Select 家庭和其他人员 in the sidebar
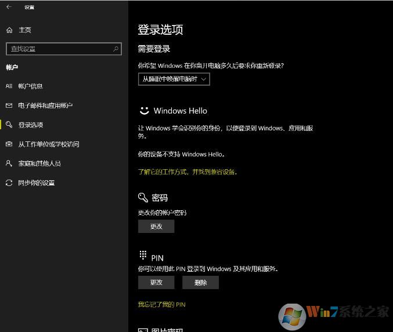This screenshot has width=393, height=332. 39,163
